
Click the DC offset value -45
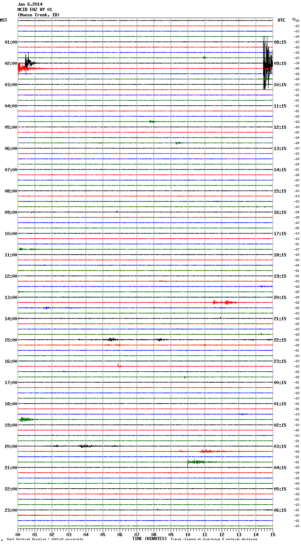tap(297, 68)
